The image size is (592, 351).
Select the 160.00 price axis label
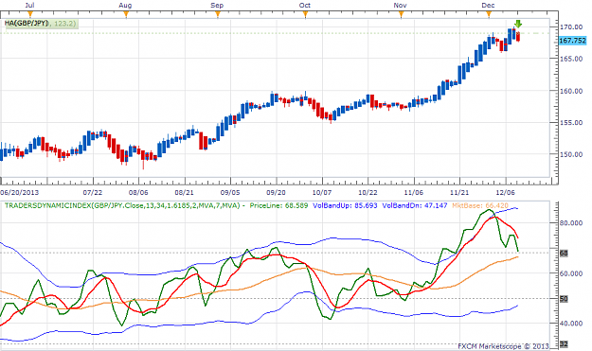pos(571,91)
